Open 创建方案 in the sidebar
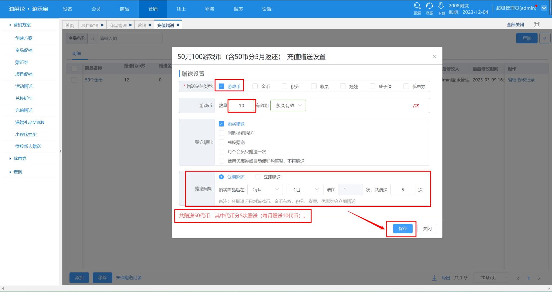 [x=24, y=38]
